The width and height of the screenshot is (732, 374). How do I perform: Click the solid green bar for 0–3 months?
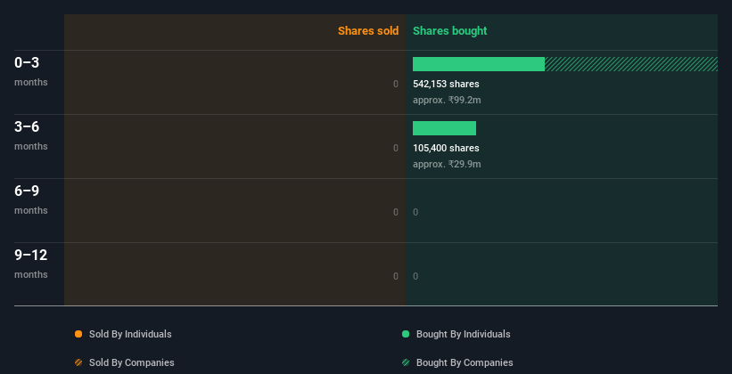coord(479,64)
